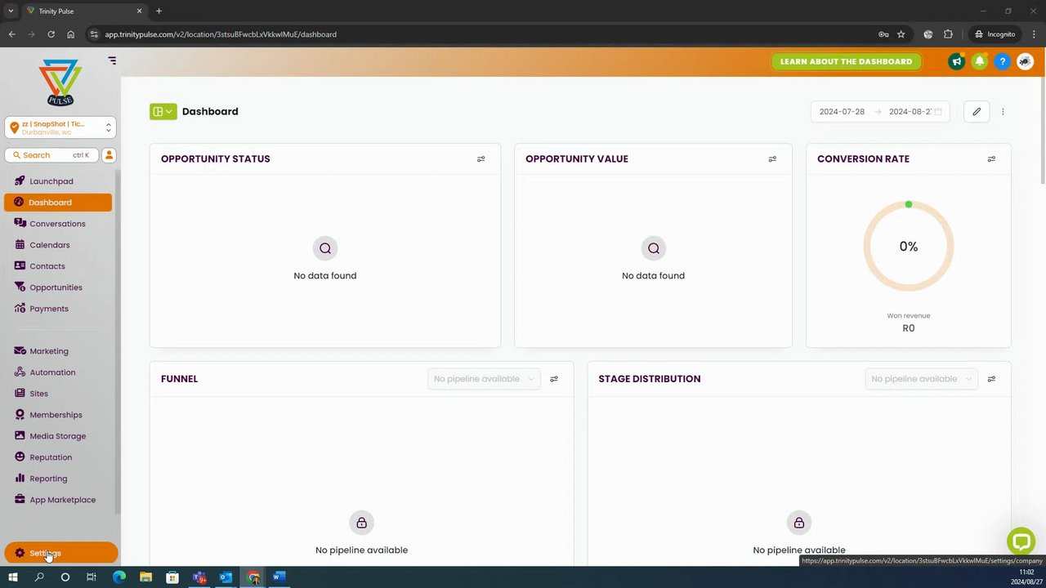1046x588 pixels.
Task: Open browser tab search dropdown arrow
Action: tap(11, 11)
